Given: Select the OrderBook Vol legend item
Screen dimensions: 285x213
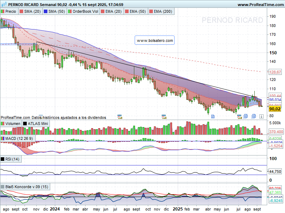Looking at the screenshot, I should (x=83, y=11).
